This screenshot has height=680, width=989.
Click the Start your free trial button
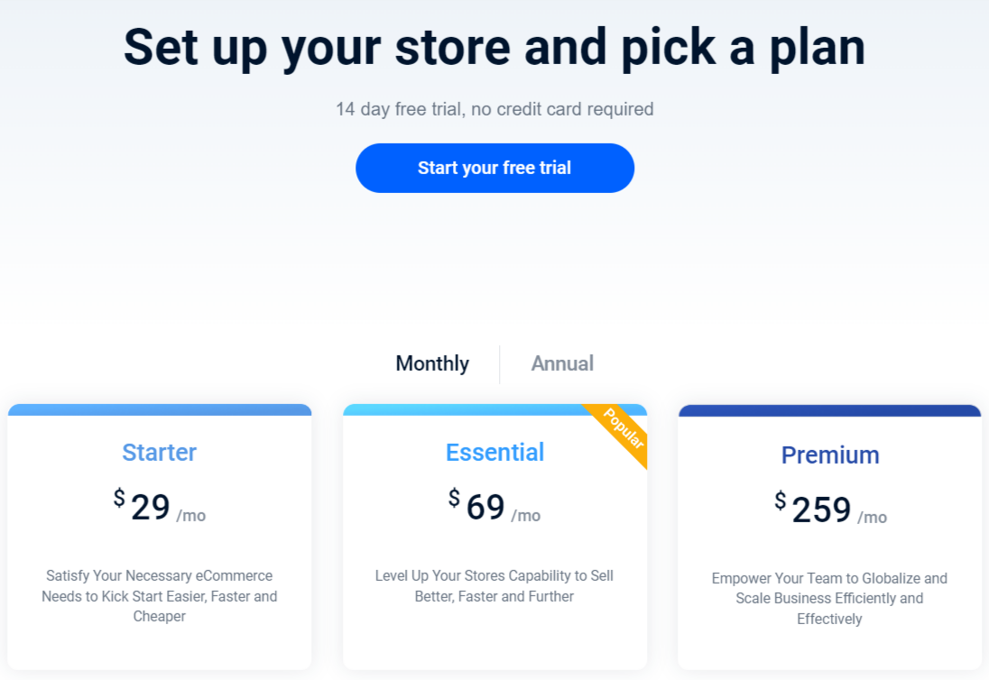(x=494, y=168)
